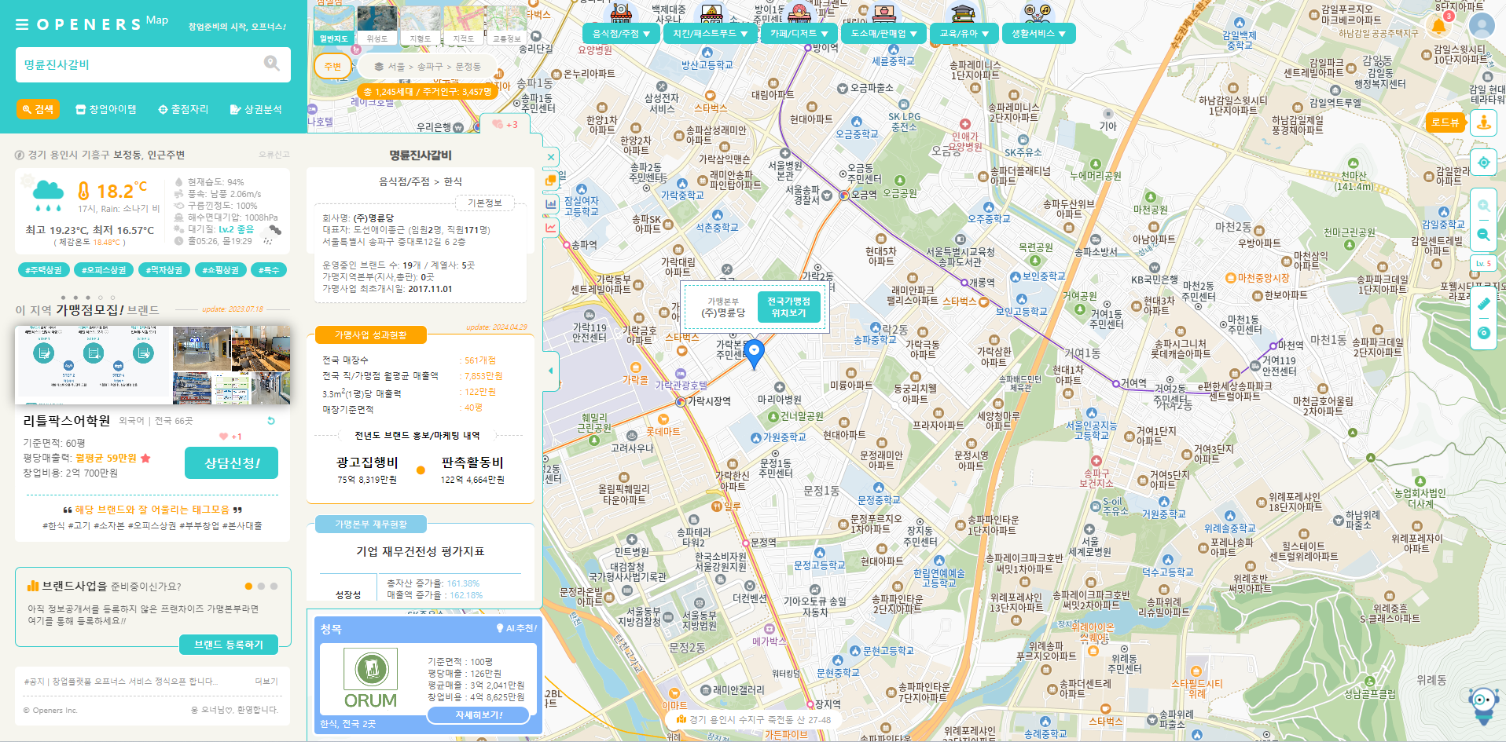Click 자세히보기! on ORUM card
Screen dimensions: 1506x742
479,715
